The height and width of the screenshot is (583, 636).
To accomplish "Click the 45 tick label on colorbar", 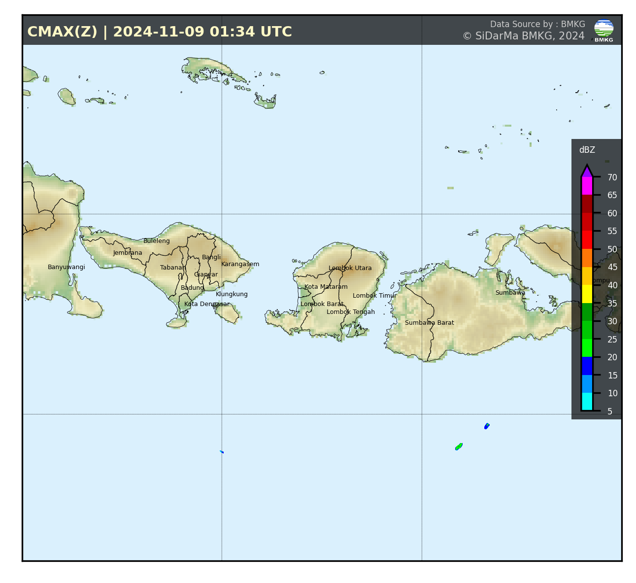I will point(612,267).
